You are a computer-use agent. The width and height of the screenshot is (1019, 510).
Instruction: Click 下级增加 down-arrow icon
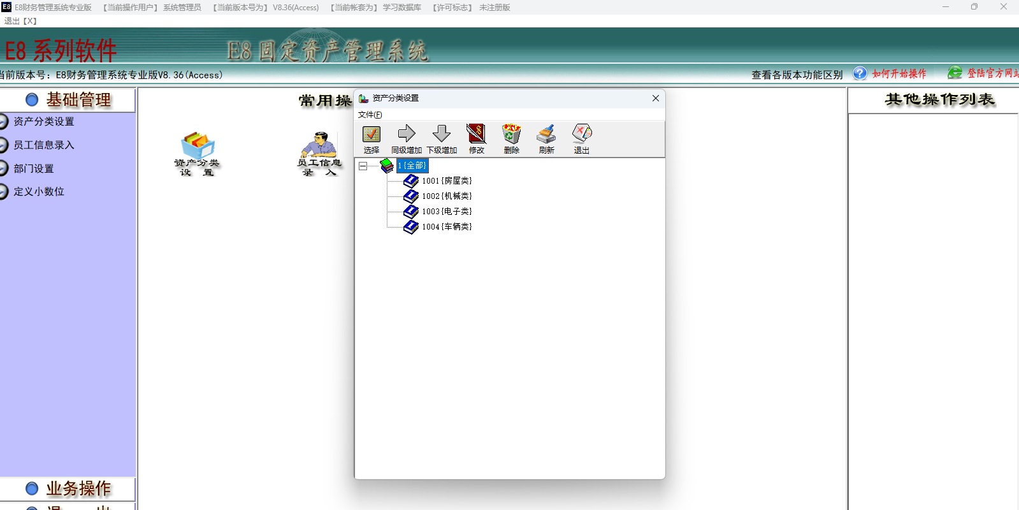[x=442, y=134]
